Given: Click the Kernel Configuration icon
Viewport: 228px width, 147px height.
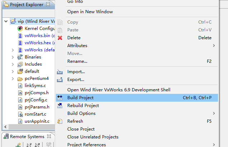Looking at the screenshot, I should point(20,29).
